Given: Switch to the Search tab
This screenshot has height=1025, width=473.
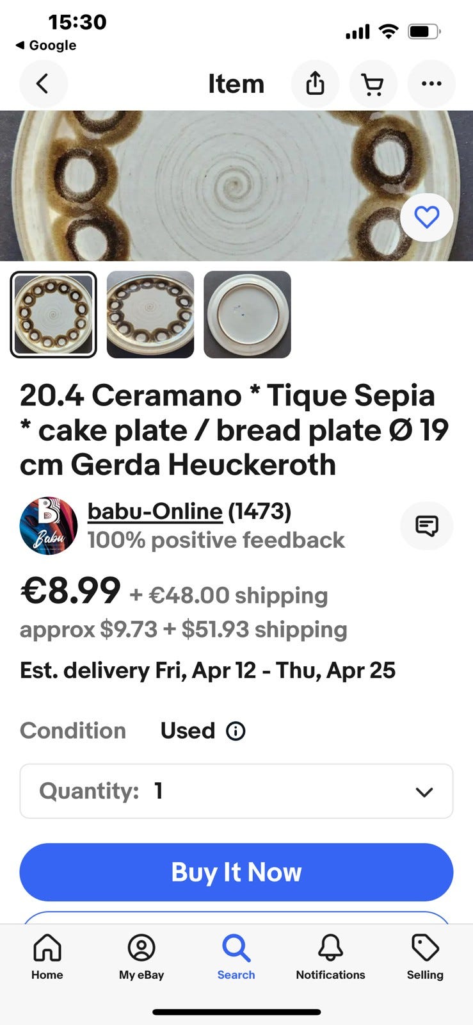Looking at the screenshot, I should (x=236, y=956).
